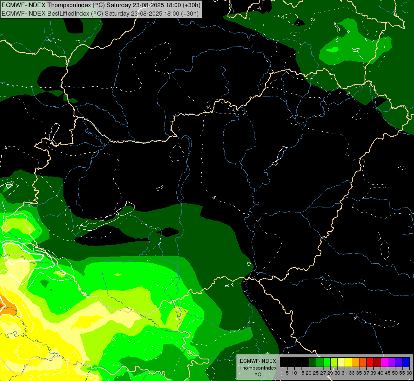Click the pale yellow 30–31 legend swatch
The image size is (414, 381).
pyautogui.click(x=341, y=362)
